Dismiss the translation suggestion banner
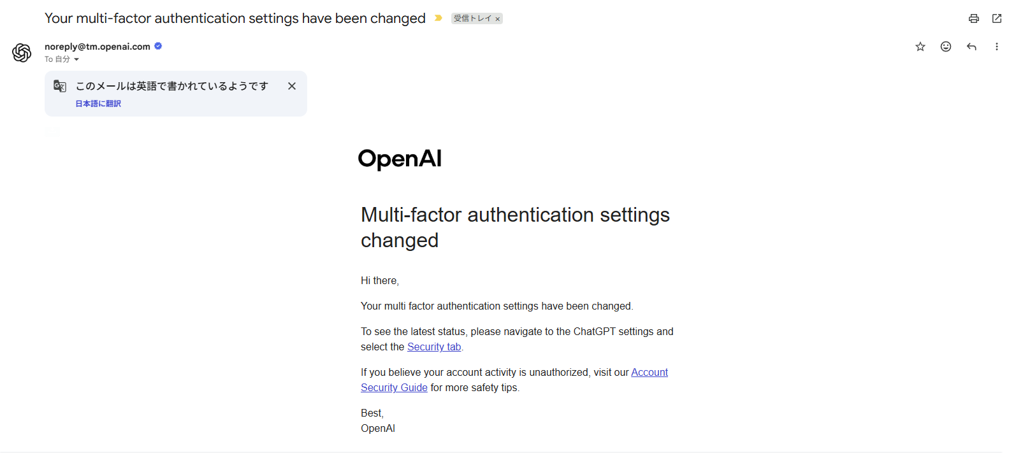 click(x=292, y=86)
